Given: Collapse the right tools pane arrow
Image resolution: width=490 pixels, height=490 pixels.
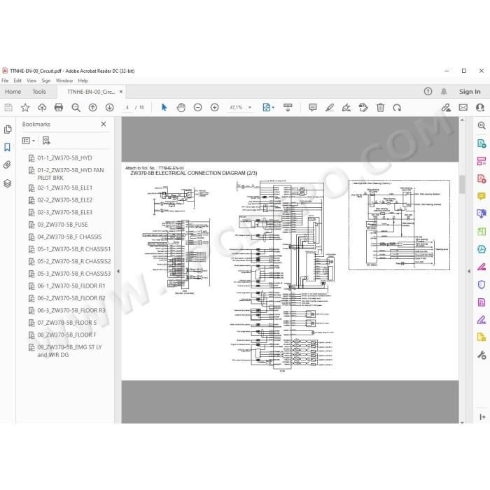Looking at the screenshot, I should click(469, 272).
